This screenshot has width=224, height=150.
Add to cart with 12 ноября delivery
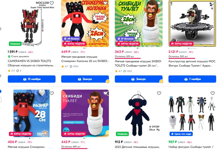32,79
